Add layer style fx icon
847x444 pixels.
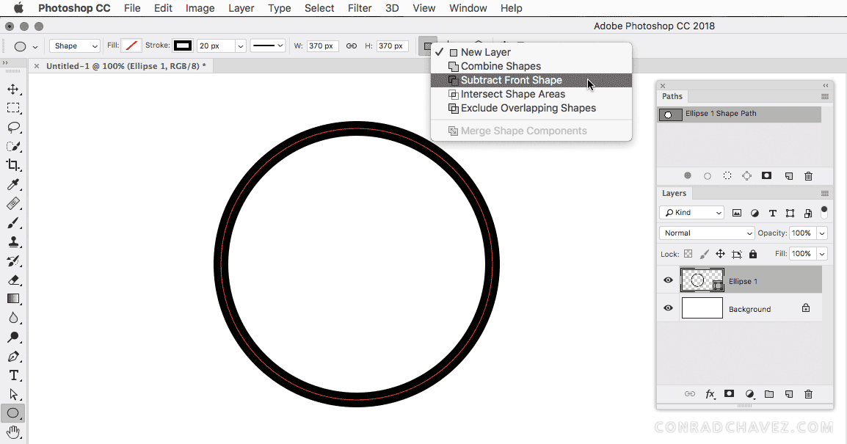pos(710,394)
